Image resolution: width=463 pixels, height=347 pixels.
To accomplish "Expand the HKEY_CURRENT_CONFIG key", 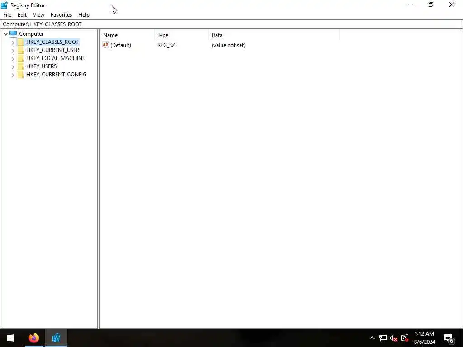I will pyautogui.click(x=13, y=75).
